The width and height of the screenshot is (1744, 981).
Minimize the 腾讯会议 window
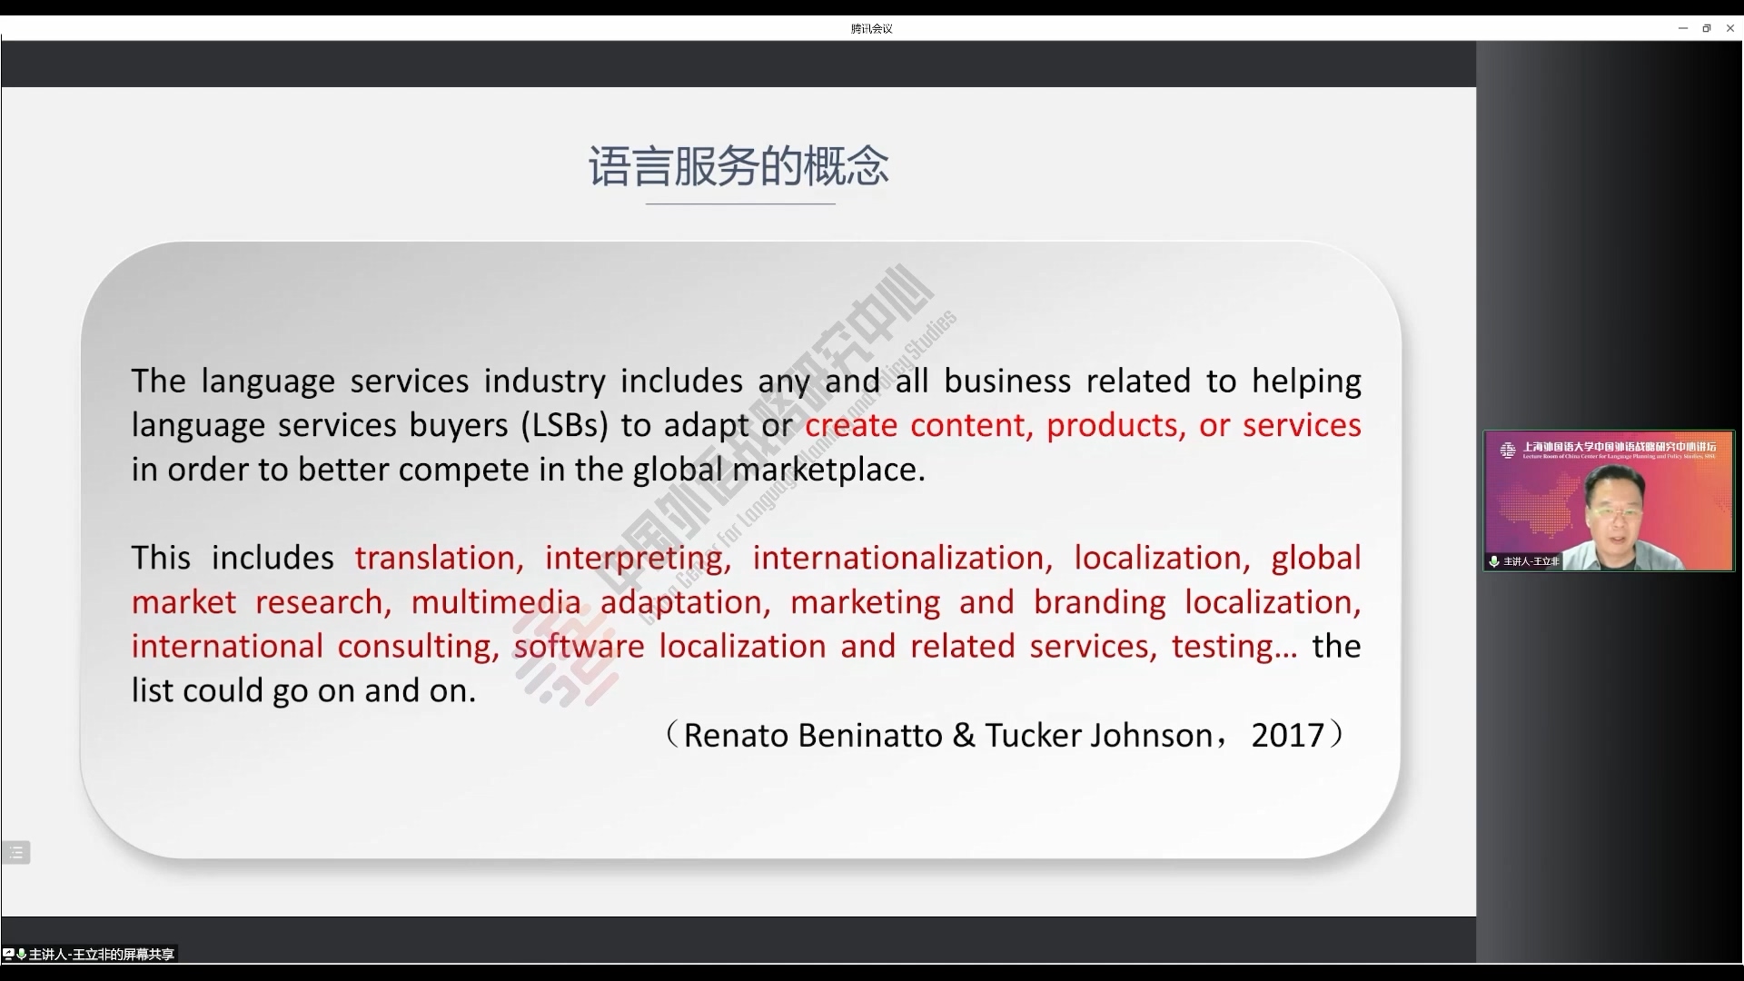[1682, 28]
